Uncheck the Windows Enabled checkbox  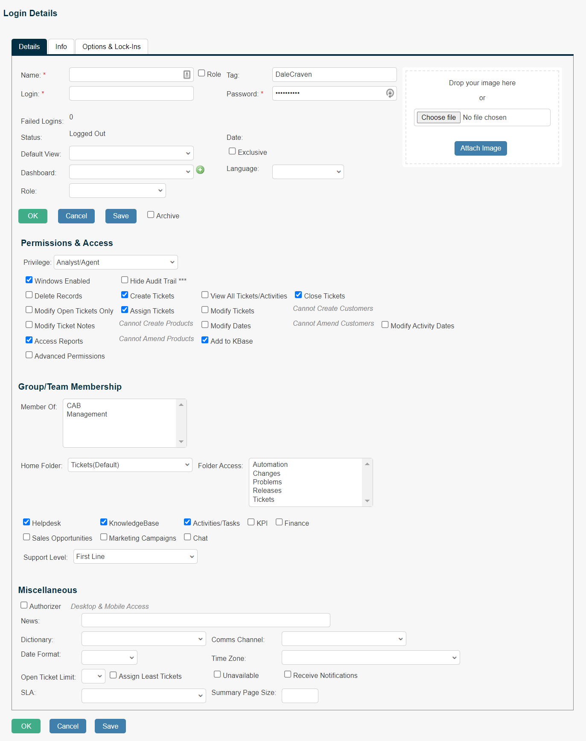click(x=29, y=280)
